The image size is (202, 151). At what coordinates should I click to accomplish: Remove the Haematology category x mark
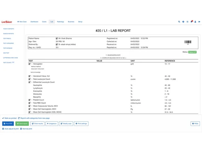[106, 55]
